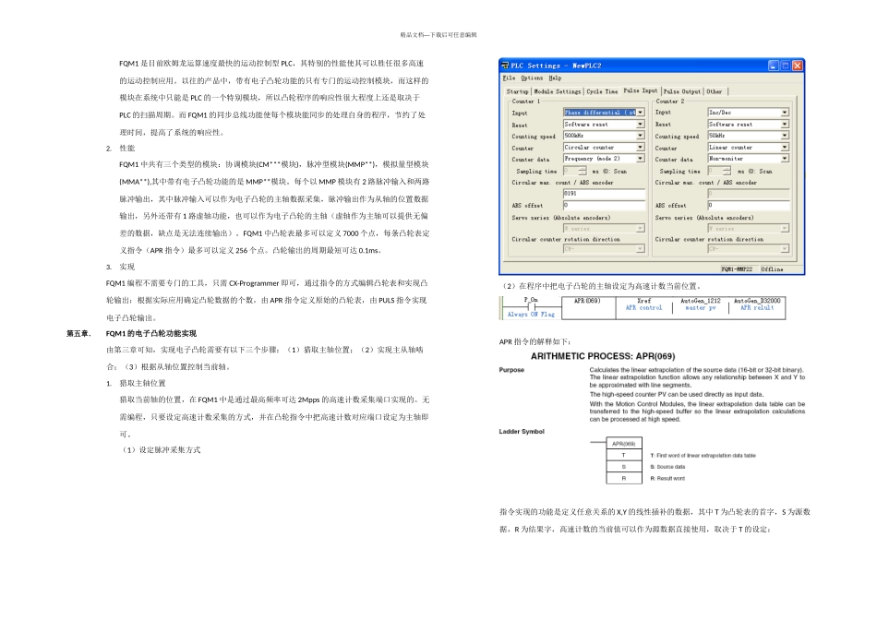Viewport: 877px width, 620px height.
Task: Click the Ladder Symbol label
Action: [522, 432]
